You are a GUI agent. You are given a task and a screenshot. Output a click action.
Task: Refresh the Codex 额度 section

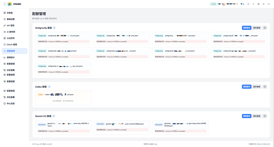265,87
